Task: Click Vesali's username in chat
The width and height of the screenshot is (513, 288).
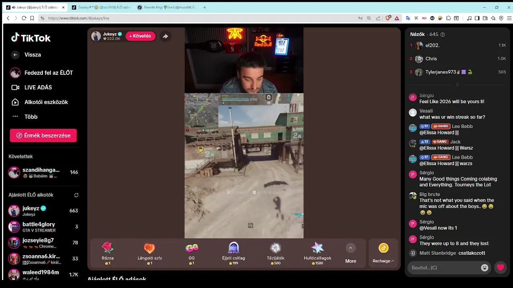Action: (x=426, y=111)
